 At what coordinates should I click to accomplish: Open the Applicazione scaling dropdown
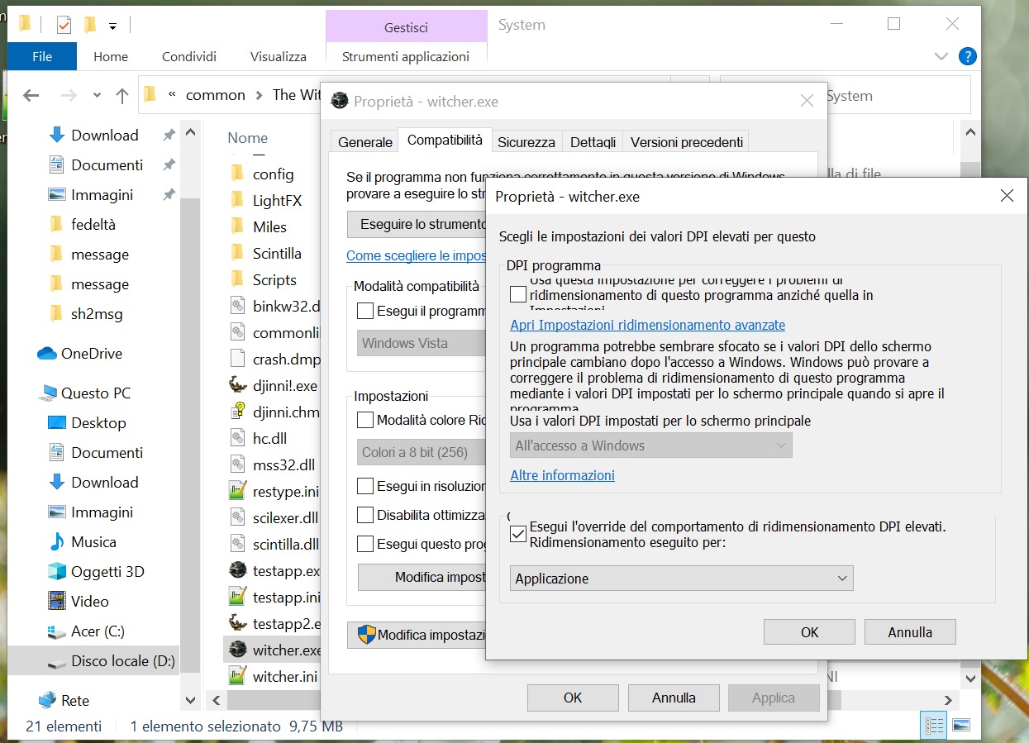point(682,579)
